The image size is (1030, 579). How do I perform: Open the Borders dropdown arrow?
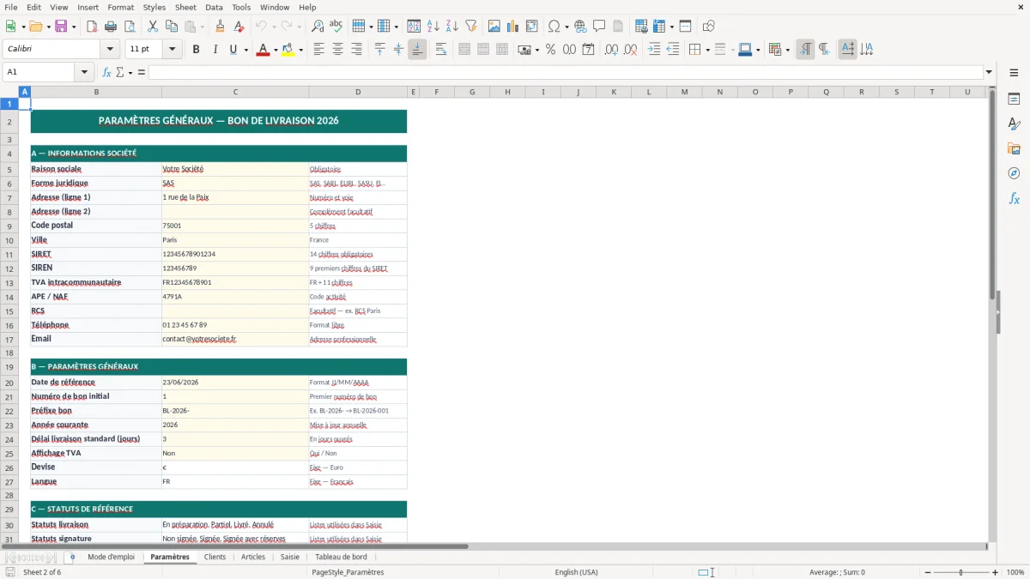(706, 50)
